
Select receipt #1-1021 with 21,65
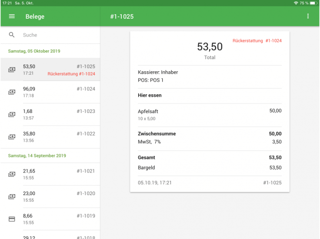pyautogui.click(x=50, y=174)
